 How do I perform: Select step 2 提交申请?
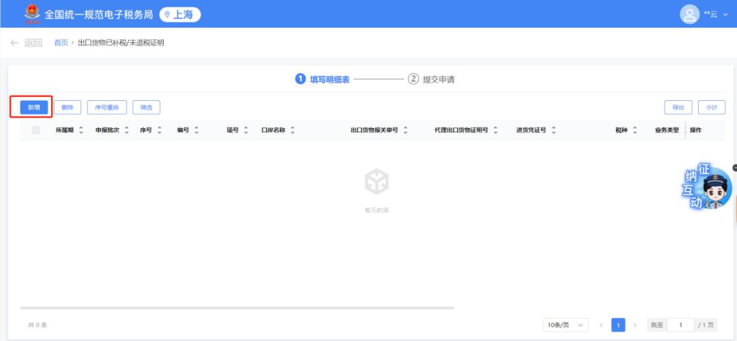click(x=431, y=79)
